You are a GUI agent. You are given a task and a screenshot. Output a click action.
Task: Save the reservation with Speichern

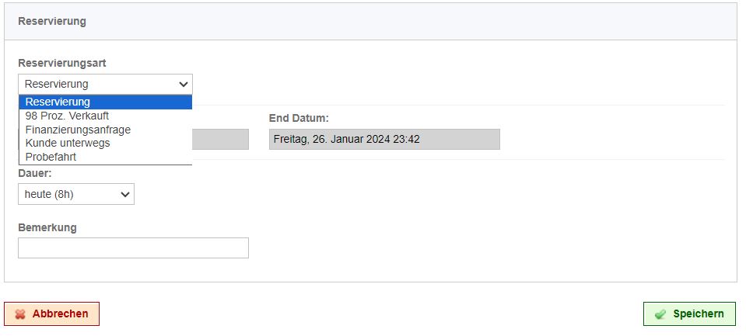coord(689,314)
